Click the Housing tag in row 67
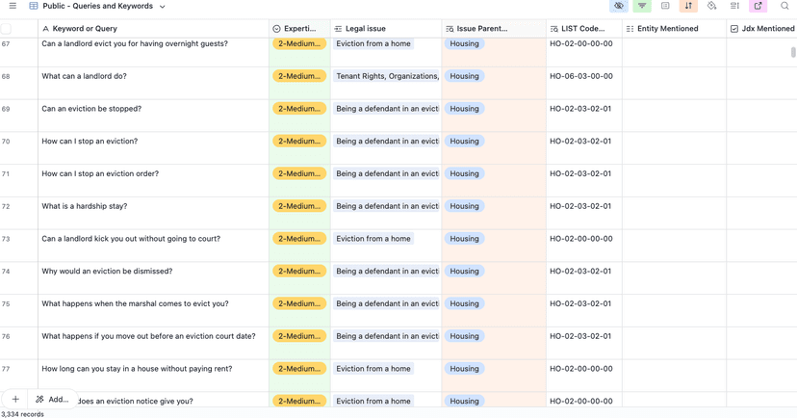The height and width of the screenshot is (418, 797). tap(464, 44)
